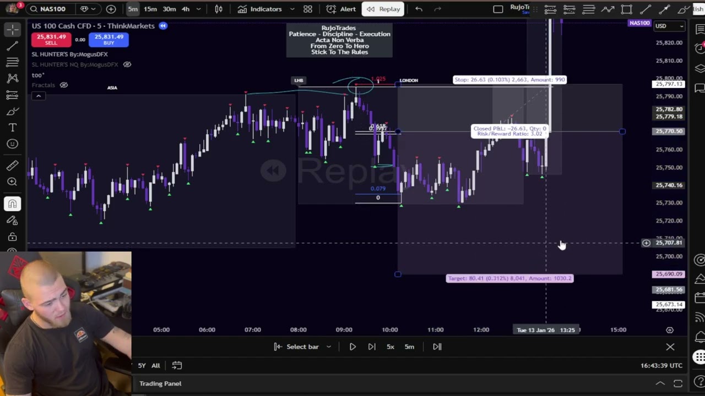Image resolution: width=705 pixels, height=396 pixels.
Task: Select the ruler measure tool
Action: point(12,166)
